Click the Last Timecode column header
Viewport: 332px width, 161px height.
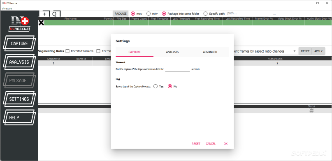[x=181, y=18]
